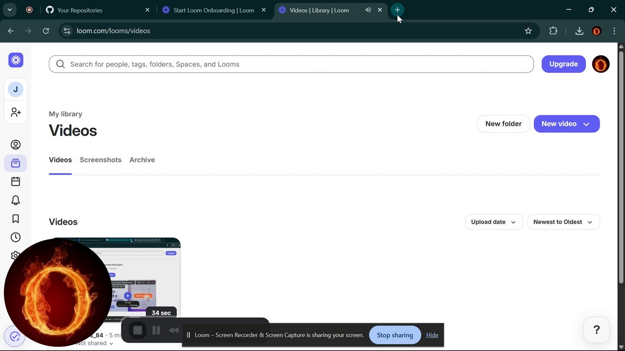
Task: Click the rewind recording control
Action: [x=173, y=331]
